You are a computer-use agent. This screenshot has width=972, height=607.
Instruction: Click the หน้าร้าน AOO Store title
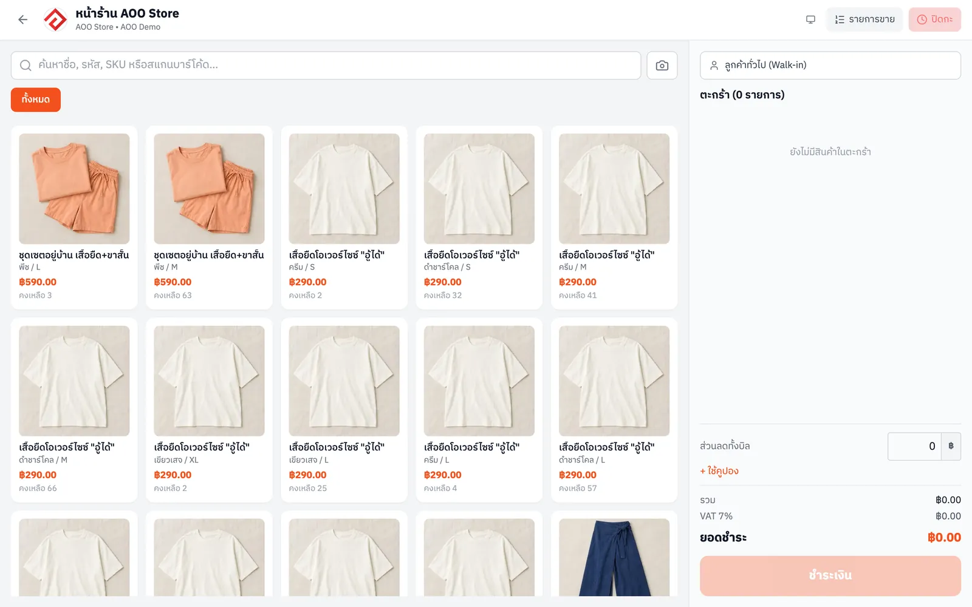[127, 13]
